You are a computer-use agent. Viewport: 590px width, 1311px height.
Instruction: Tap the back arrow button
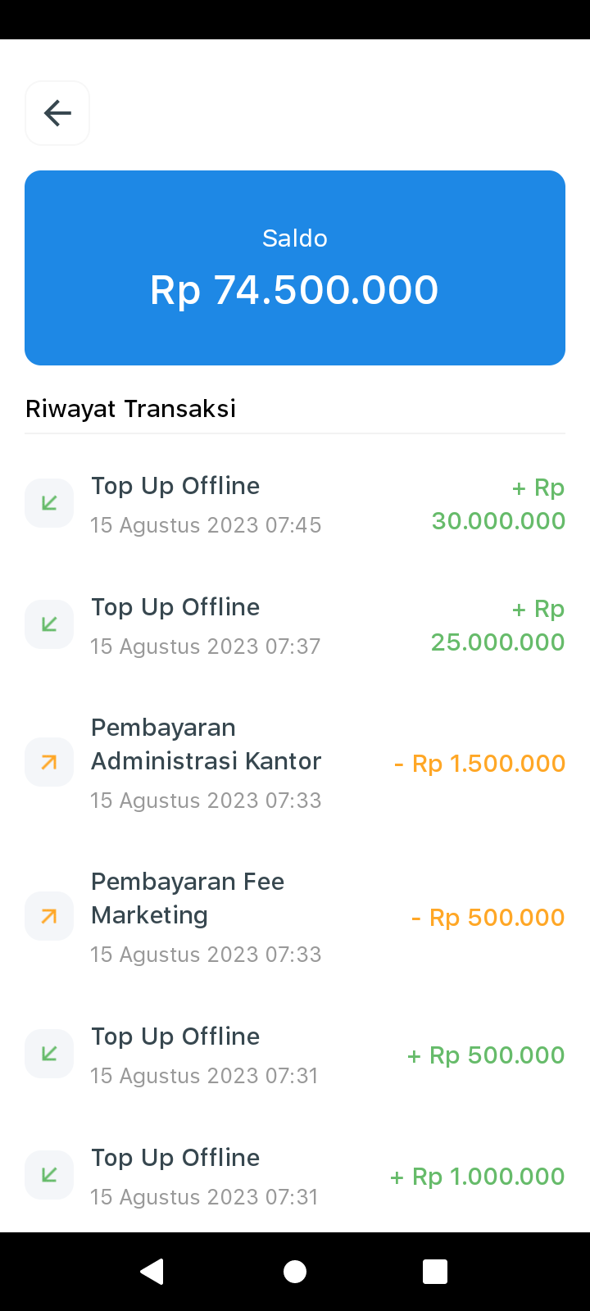tap(57, 113)
